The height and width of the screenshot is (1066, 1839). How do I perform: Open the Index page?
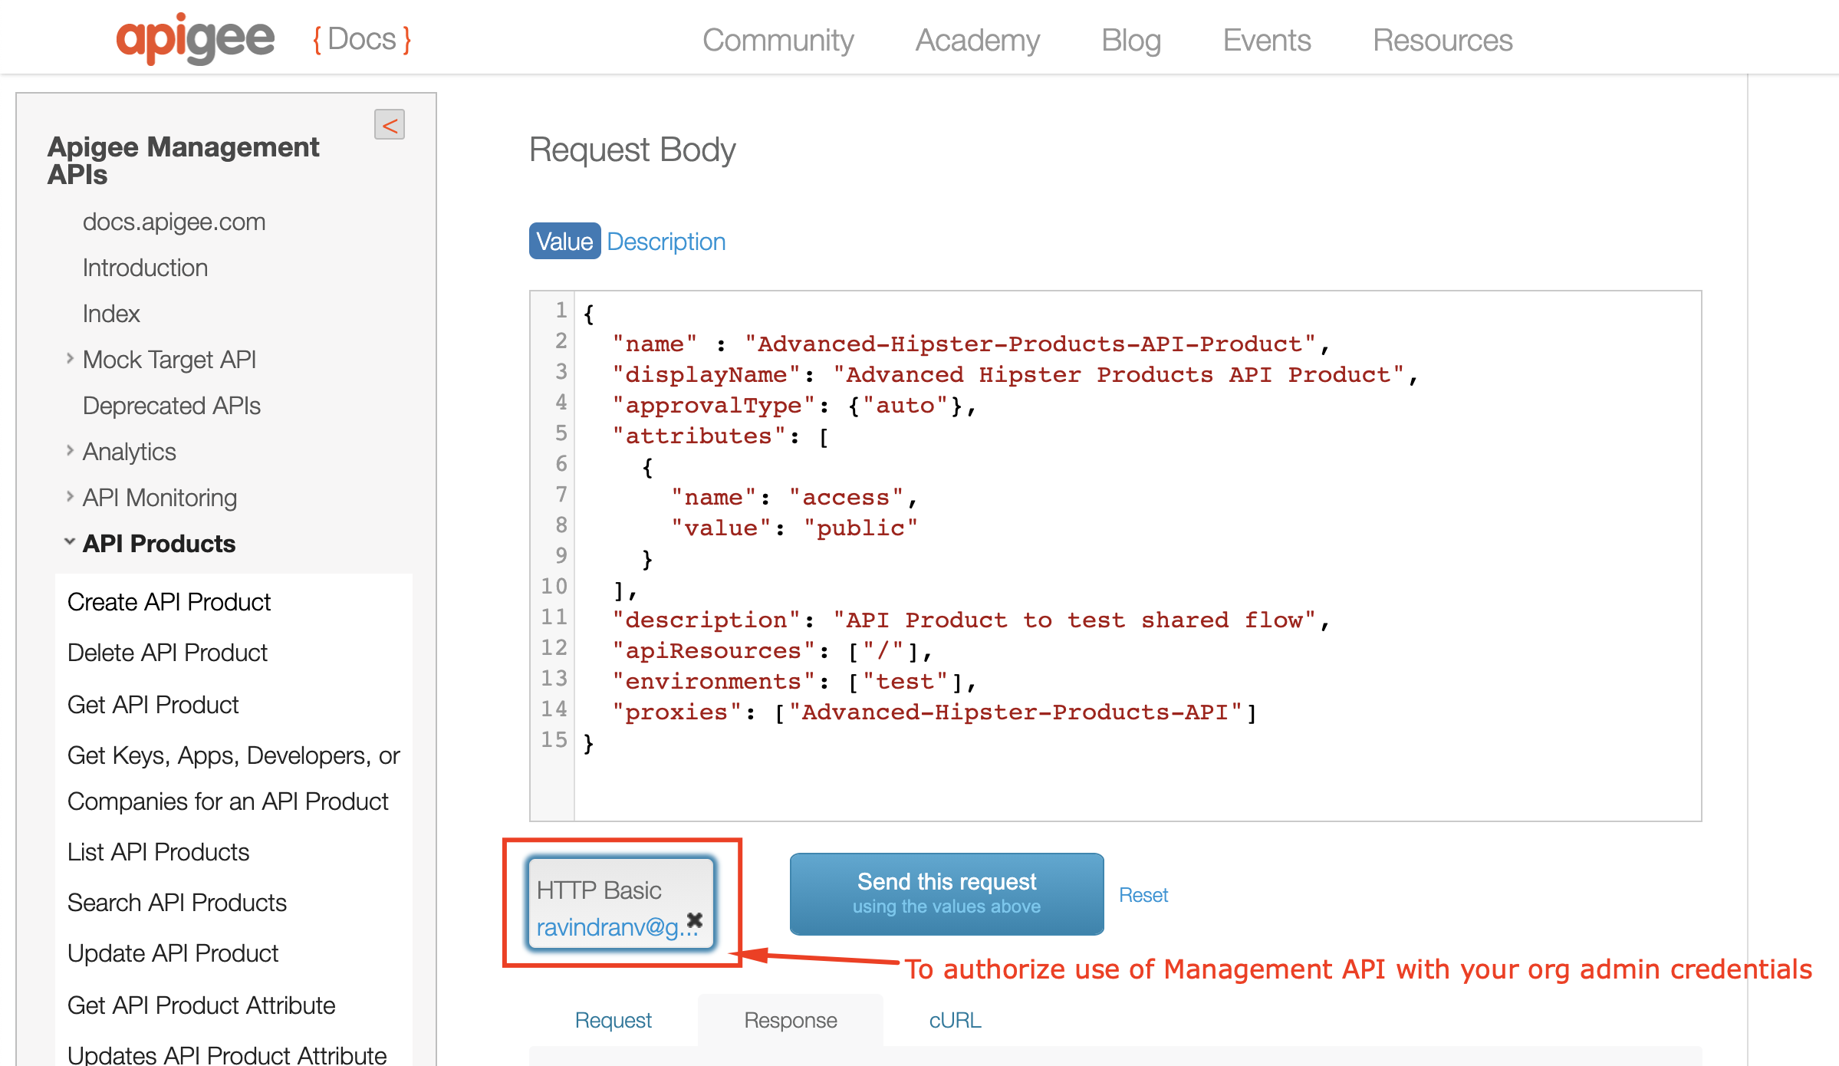coord(111,314)
